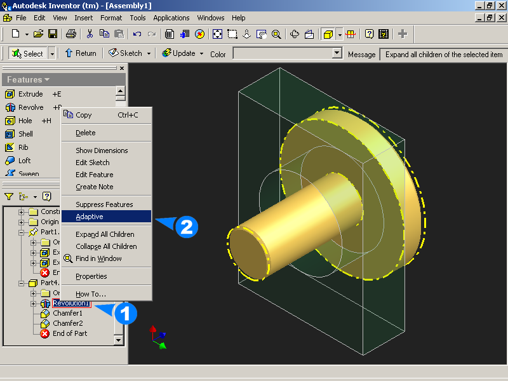The image size is (508, 381).
Task: Open the File menu
Action: [x=21, y=18]
